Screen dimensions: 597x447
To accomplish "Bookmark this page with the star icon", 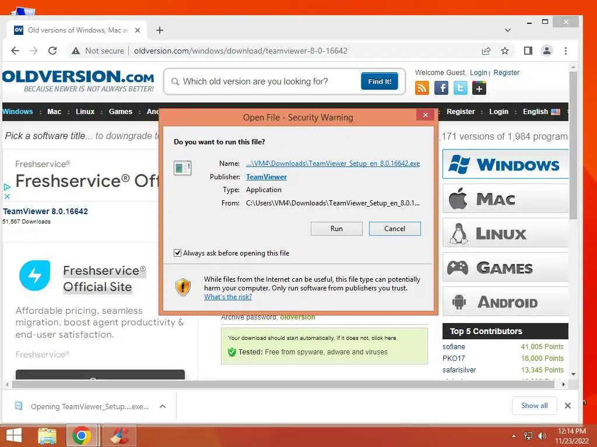I will (505, 51).
